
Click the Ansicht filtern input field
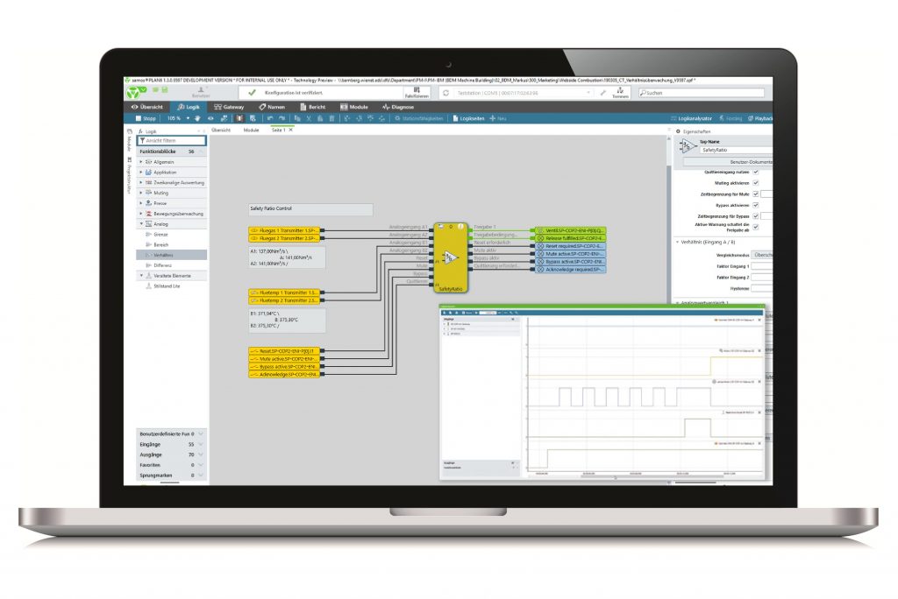(x=174, y=140)
